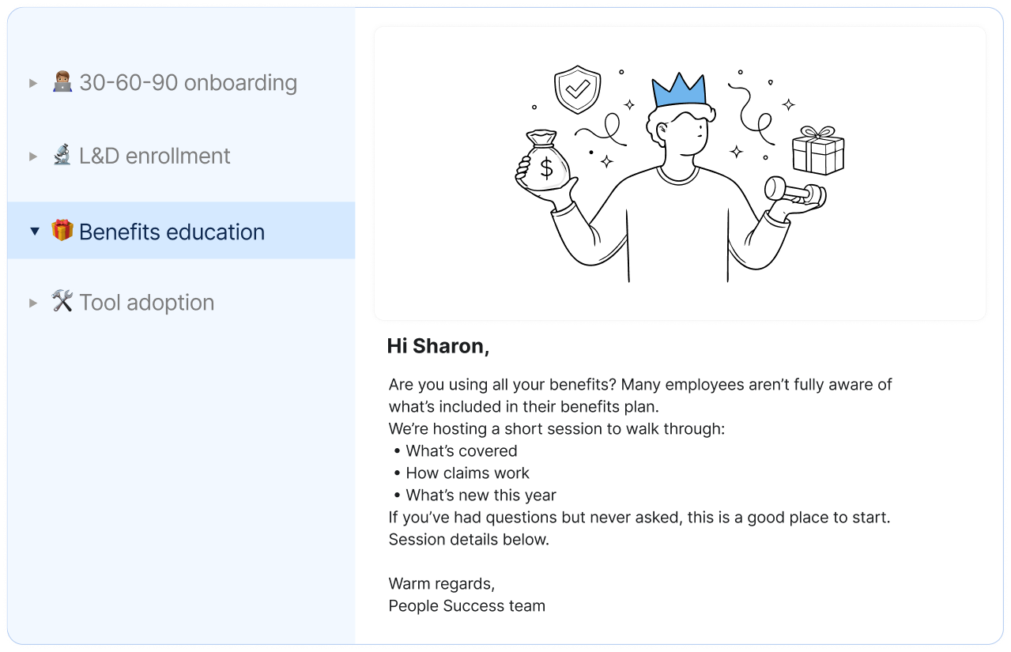Click the microscope emoji beside L&D enrollment
This screenshot has width=1011, height=652.
pos(62,156)
